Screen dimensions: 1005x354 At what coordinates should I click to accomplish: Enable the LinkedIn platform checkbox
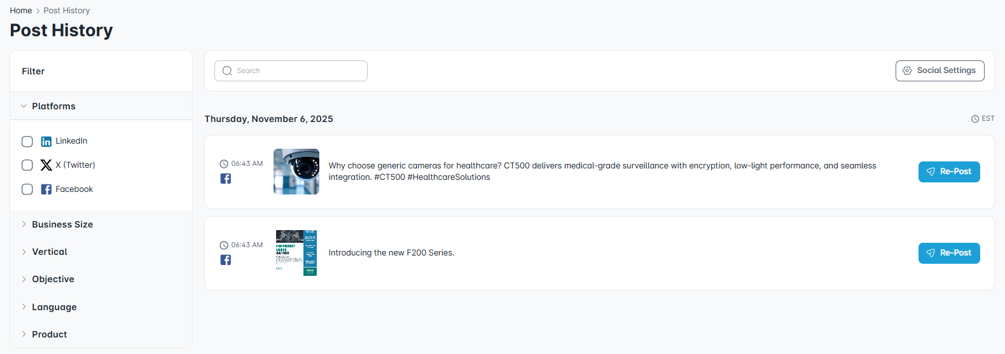pyautogui.click(x=27, y=141)
